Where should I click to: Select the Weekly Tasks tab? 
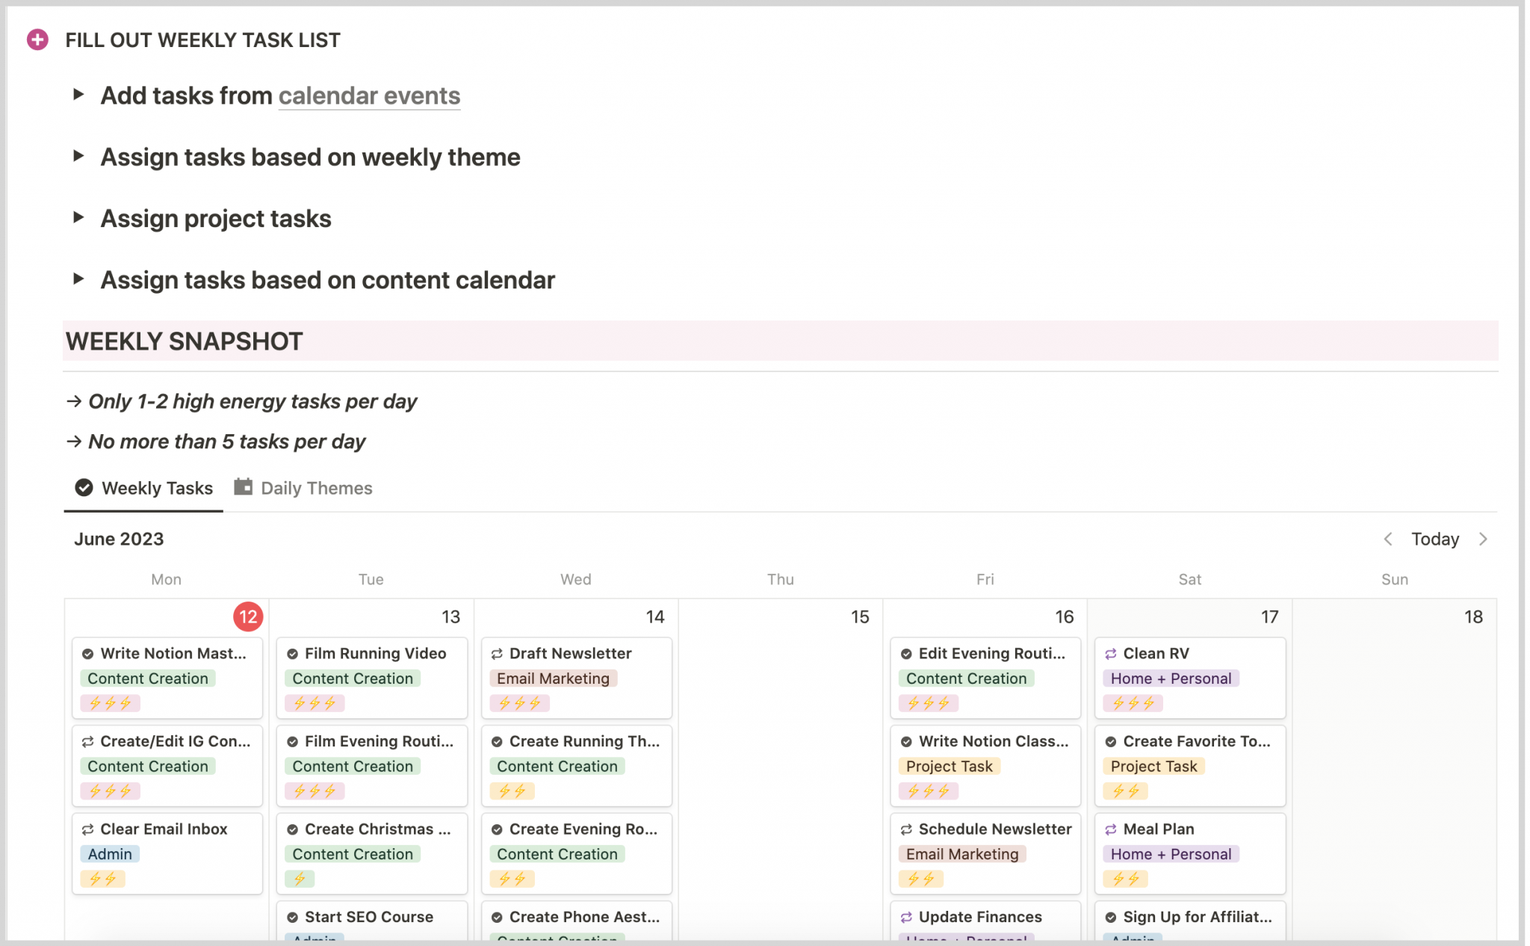[x=144, y=488]
